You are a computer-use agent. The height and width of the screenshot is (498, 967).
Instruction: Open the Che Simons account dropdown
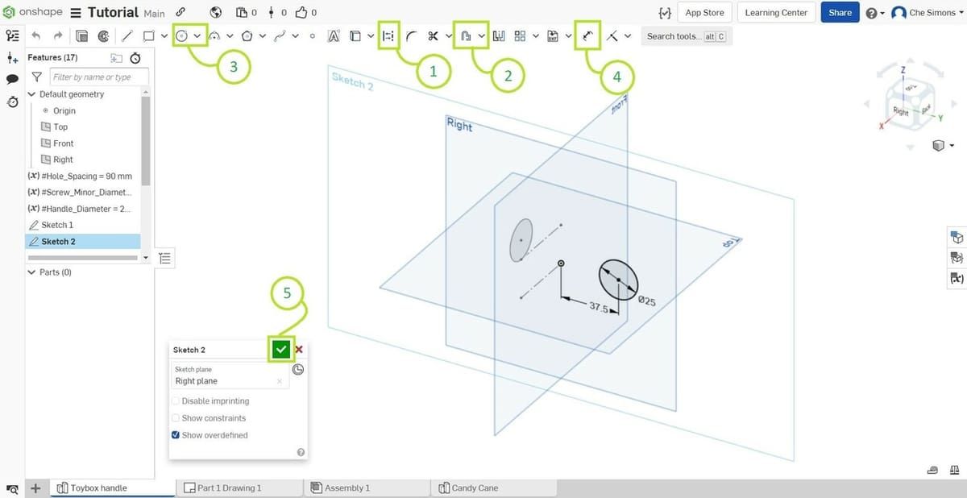coord(926,13)
